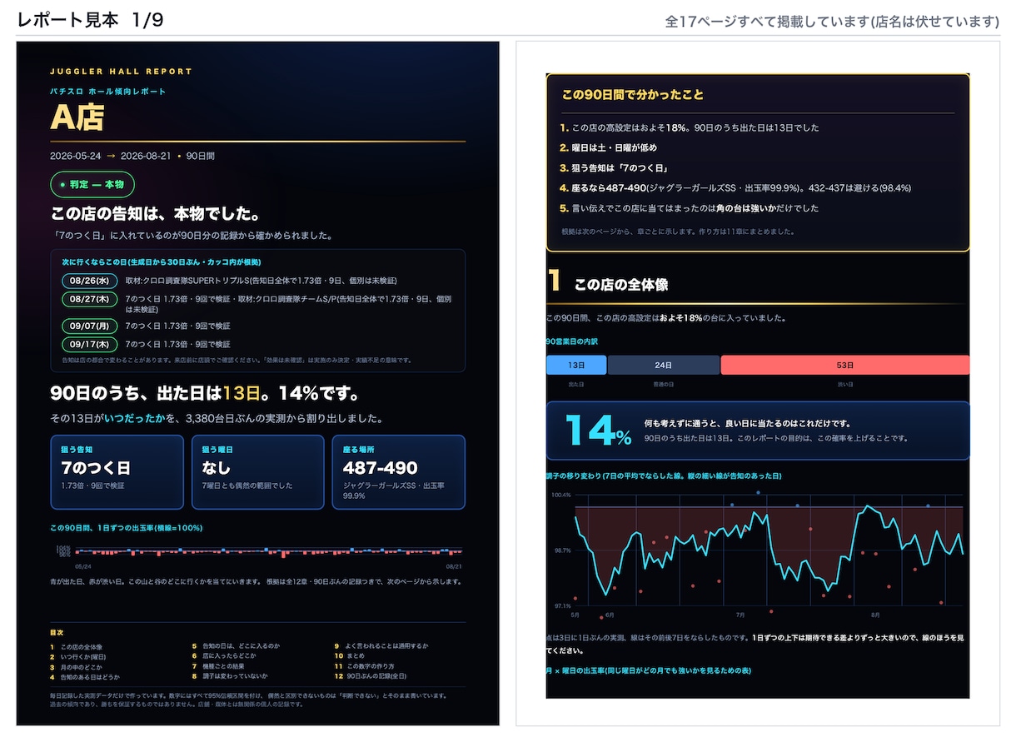
Task: Click the headline 'この店の告知は、本物でした。'
Action: coord(155,214)
